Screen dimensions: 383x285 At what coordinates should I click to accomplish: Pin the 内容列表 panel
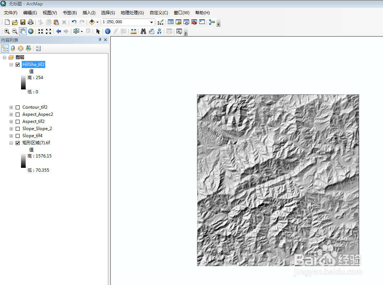pos(100,40)
